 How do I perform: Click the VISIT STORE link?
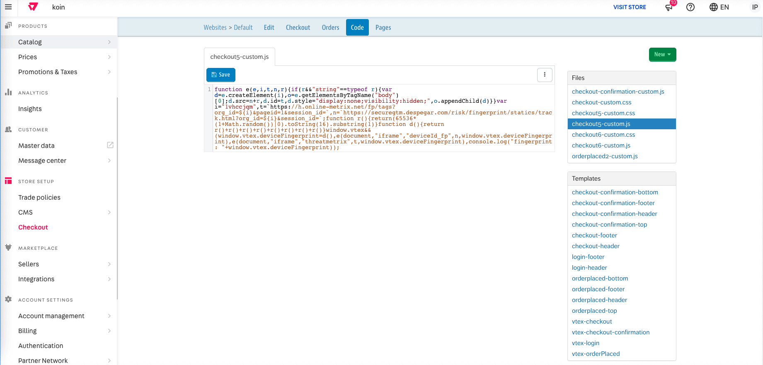click(x=630, y=7)
